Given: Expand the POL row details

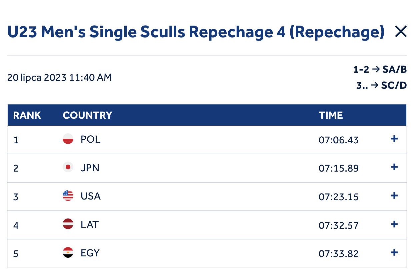Looking at the screenshot, I should pos(394,139).
